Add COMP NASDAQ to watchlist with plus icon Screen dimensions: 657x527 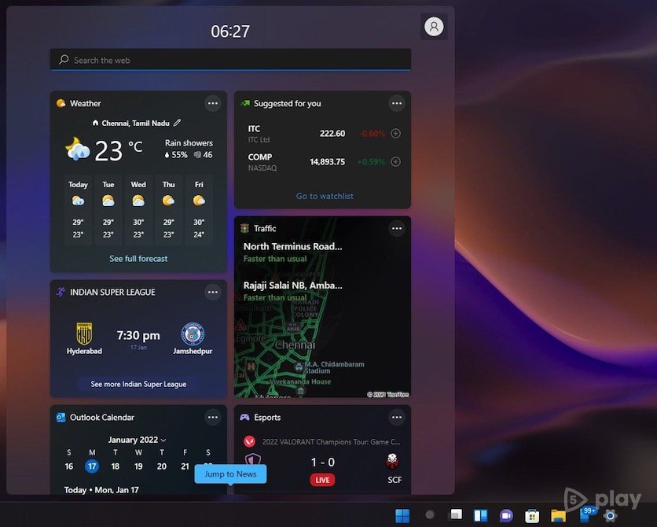pyautogui.click(x=396, y=162)
